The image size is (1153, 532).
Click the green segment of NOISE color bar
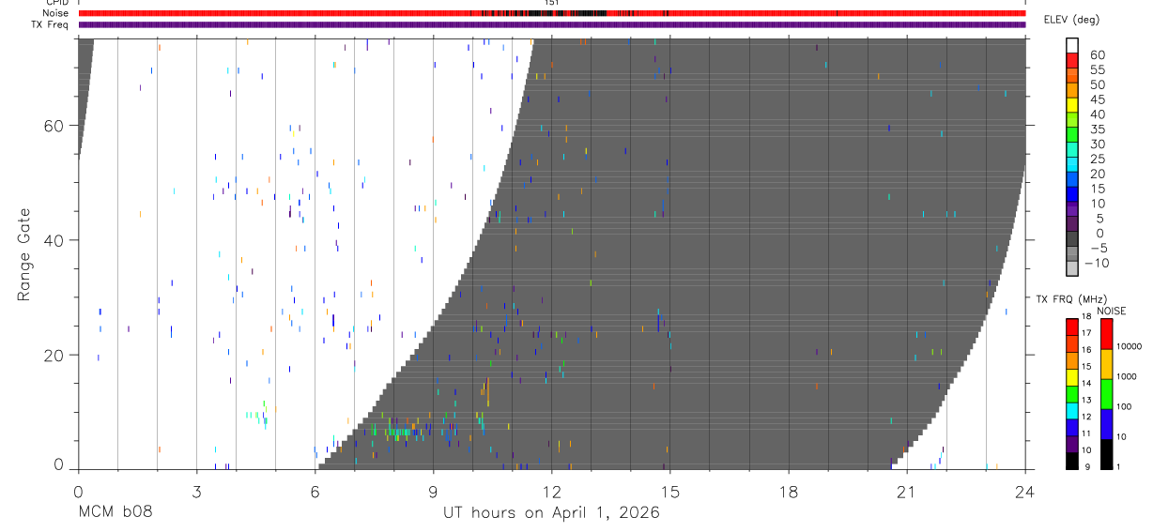coord(1106,393)
